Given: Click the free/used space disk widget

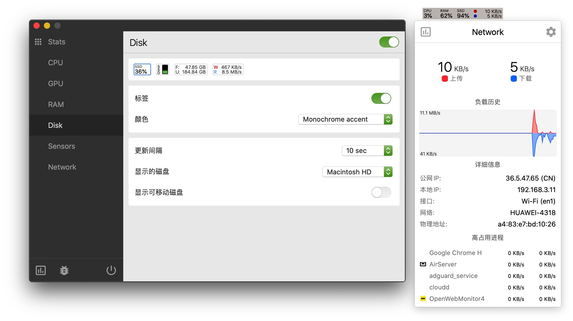Looking at the screenshot, I should click(x=191, y=69).
